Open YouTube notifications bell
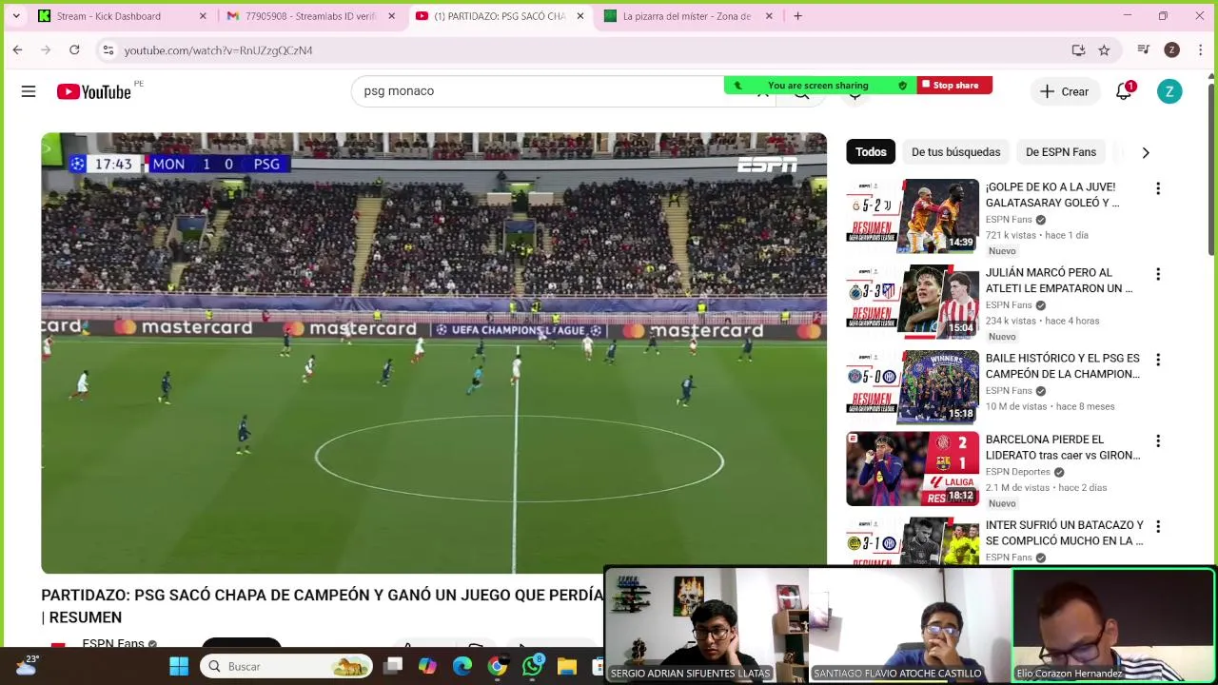This screenshot has width=1218, height=685. (1125, 91)
